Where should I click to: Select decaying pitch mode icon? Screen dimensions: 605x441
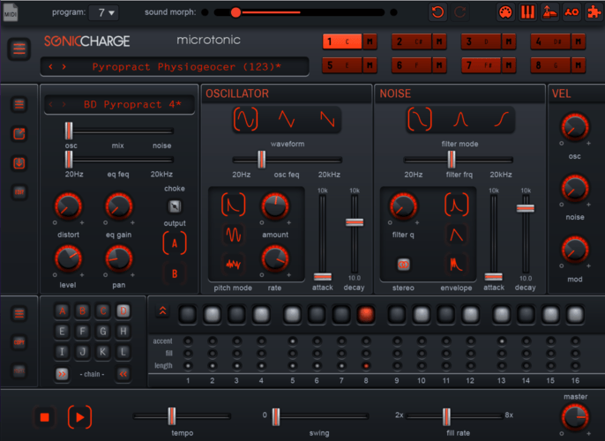click(233, 205)
